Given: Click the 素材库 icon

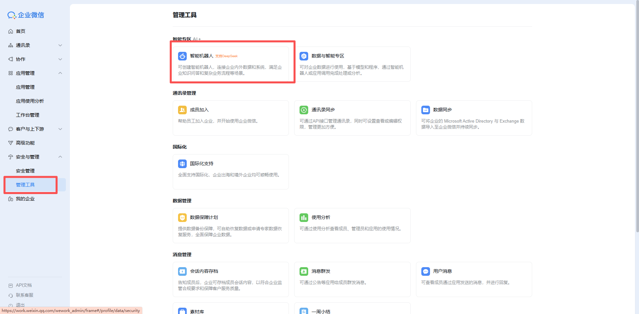Looking at the screenshot, I should point(182,311).
